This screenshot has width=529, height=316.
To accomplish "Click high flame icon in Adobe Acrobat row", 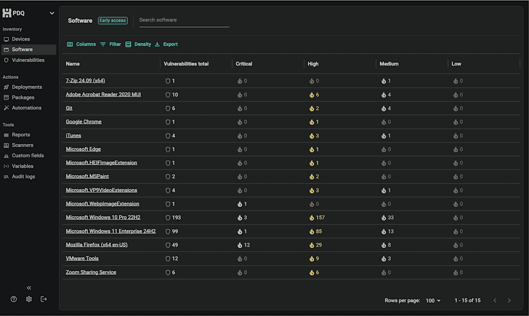I will pos(312,95).
